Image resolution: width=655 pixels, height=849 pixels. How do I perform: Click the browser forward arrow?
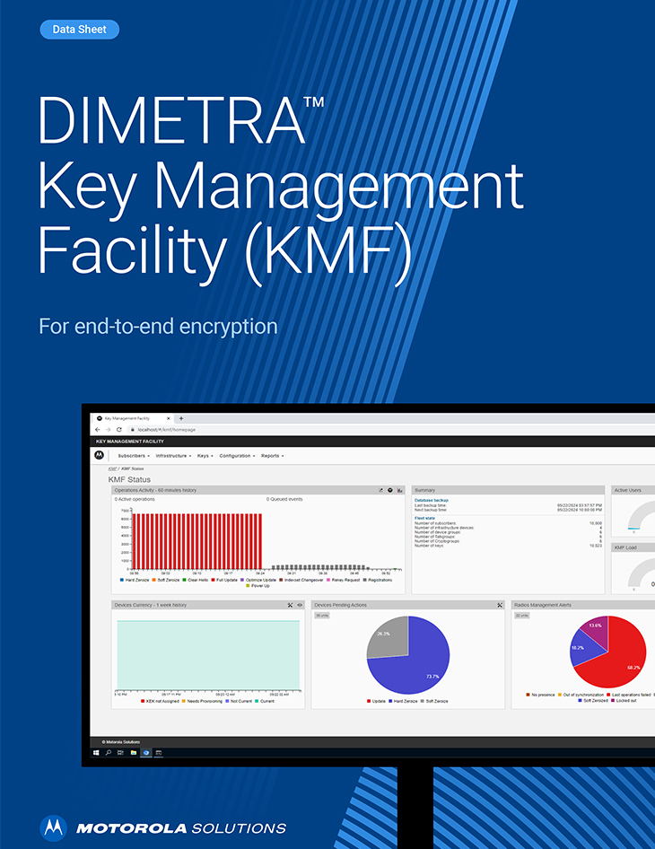(108, 429)
